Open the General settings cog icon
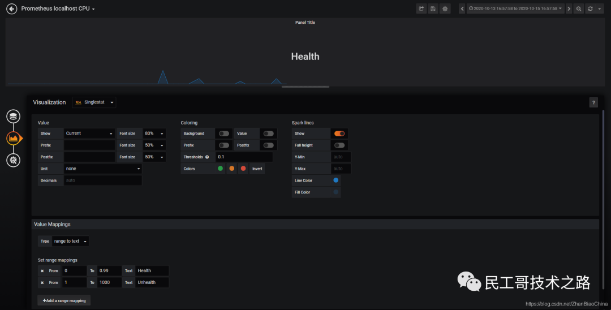The height and width of the screenshot is (310, 611). click(x=13, y=160)
